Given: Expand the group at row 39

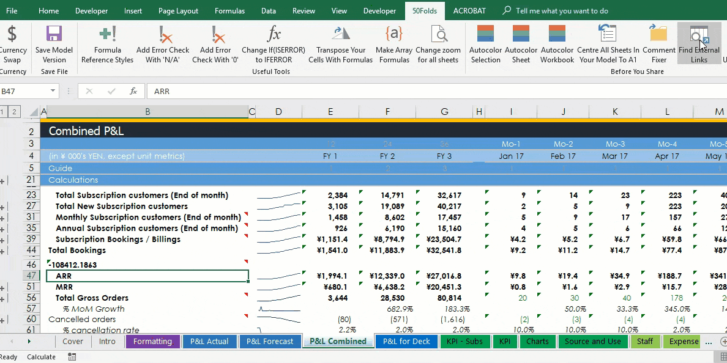Looking at the screenshot, I should point(3,240).
